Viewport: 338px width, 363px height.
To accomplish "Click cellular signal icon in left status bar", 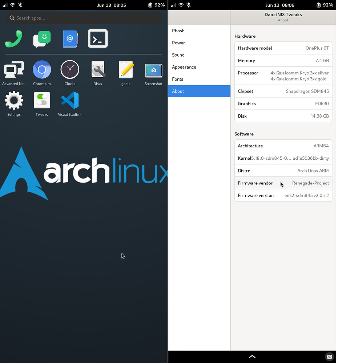I will coord(5,5).
